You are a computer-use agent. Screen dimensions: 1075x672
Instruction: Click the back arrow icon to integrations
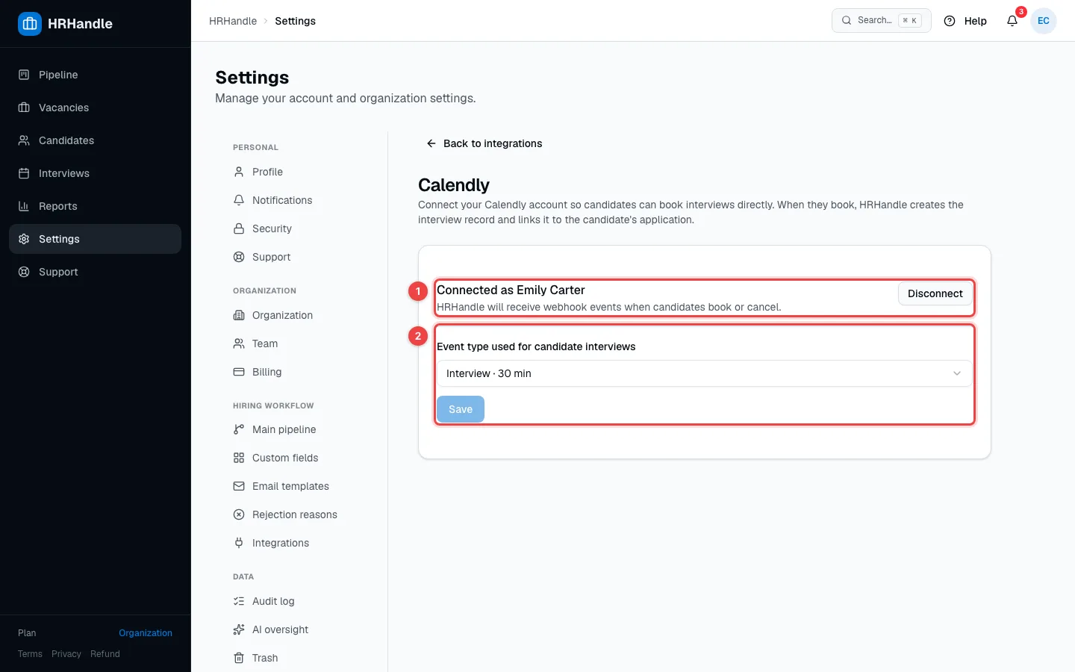tap(431, 143)
